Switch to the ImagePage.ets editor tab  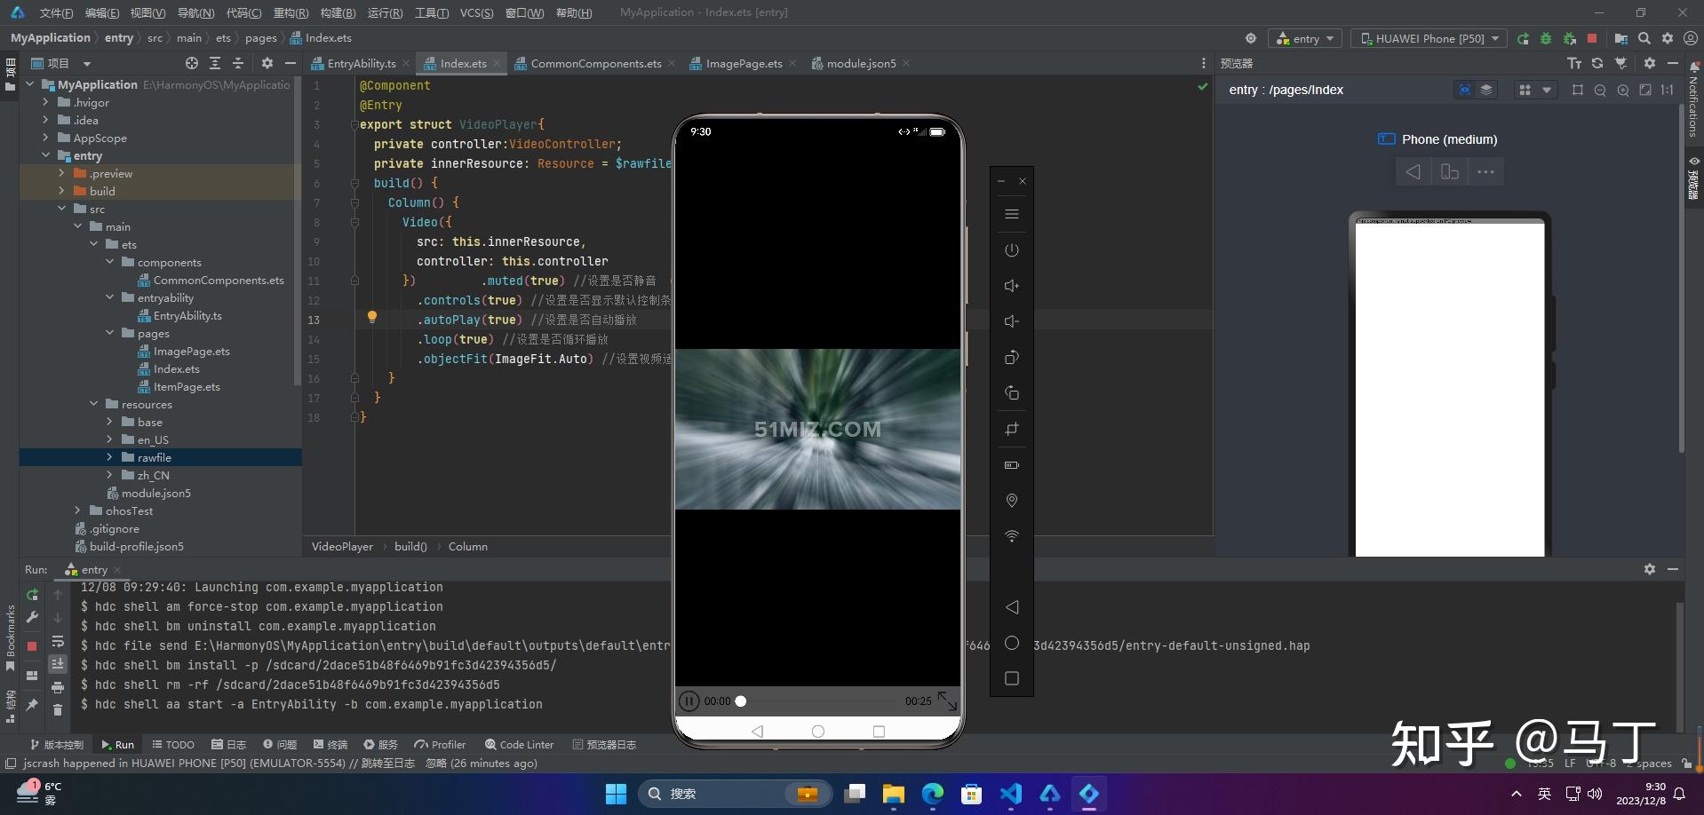pos(744,63)
